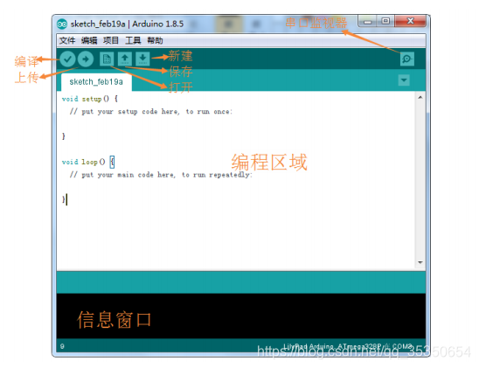Screen dimensions: 479x368
Task: Click the editor scrollbar down arrow
Action: point(420,262)
